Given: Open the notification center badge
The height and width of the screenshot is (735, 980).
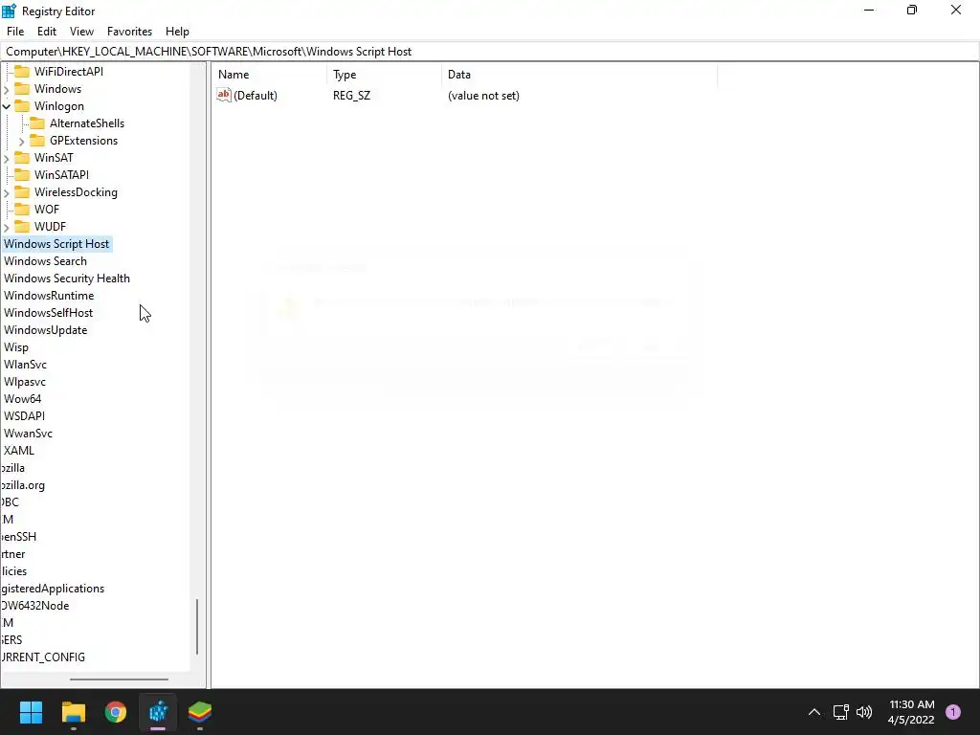Looking at the screenshot, I should (953, 712).
